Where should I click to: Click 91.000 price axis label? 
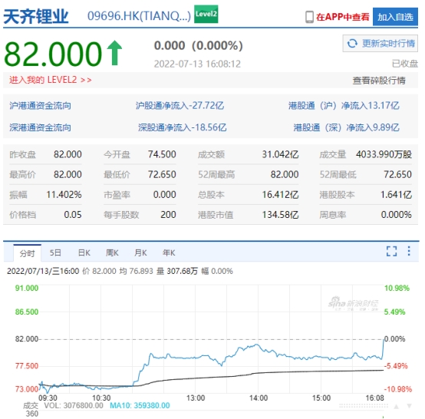coord(27,288)
